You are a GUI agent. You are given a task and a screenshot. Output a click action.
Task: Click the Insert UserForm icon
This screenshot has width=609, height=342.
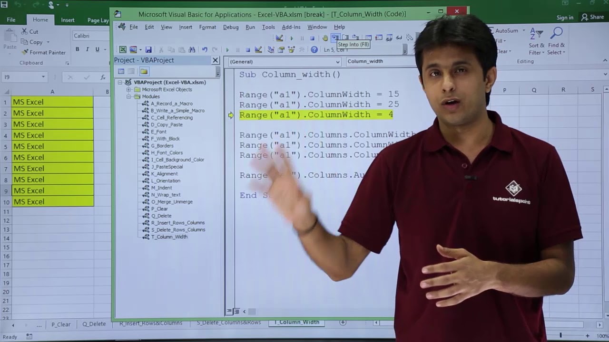click(x=133, y=49)
